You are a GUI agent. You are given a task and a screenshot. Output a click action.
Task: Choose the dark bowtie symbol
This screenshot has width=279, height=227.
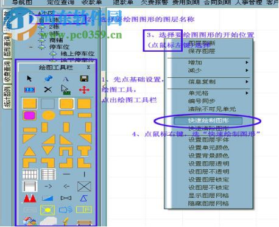(x=66, y=198)
